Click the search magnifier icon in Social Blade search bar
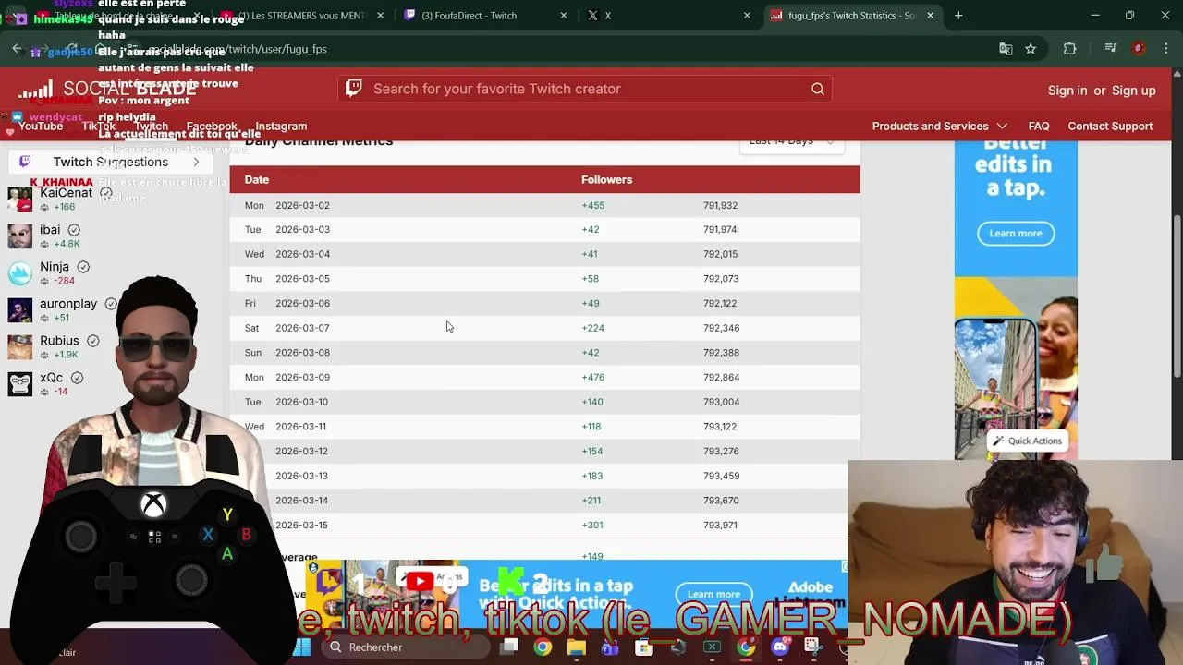This screenshot has width=1183, height=665. pyautogui.click(x=818, y=89)
